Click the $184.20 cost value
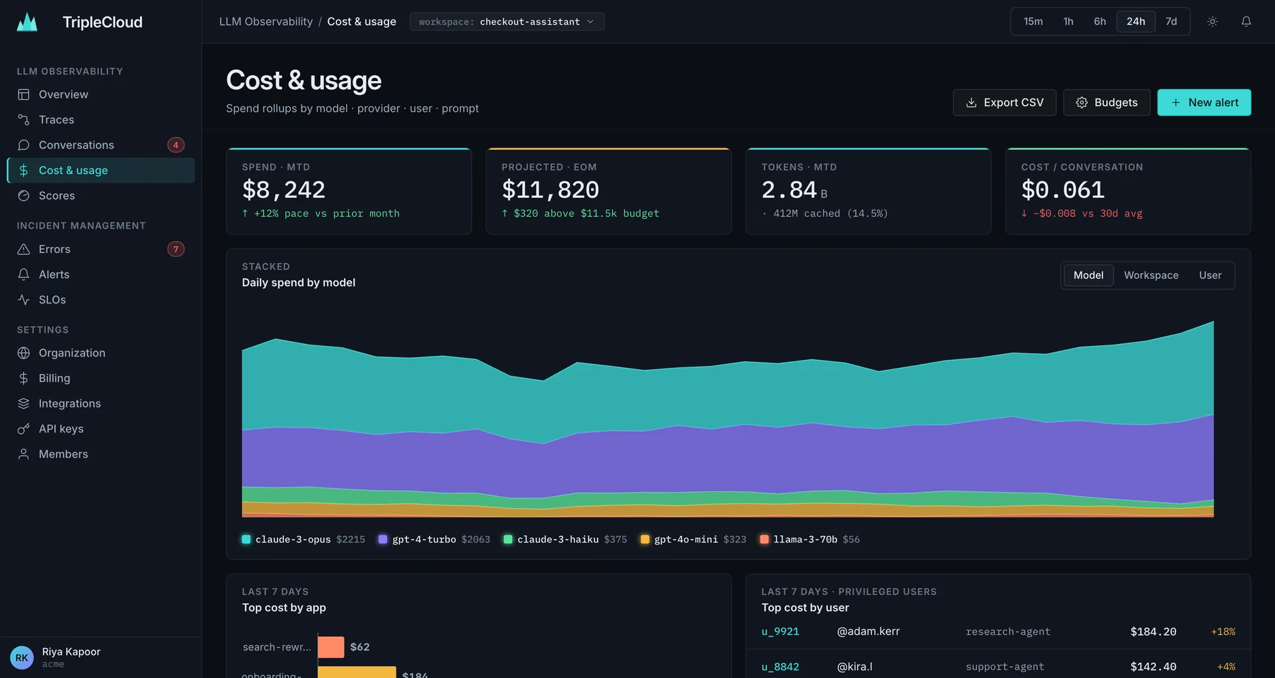 click(x=1153, y=632)
